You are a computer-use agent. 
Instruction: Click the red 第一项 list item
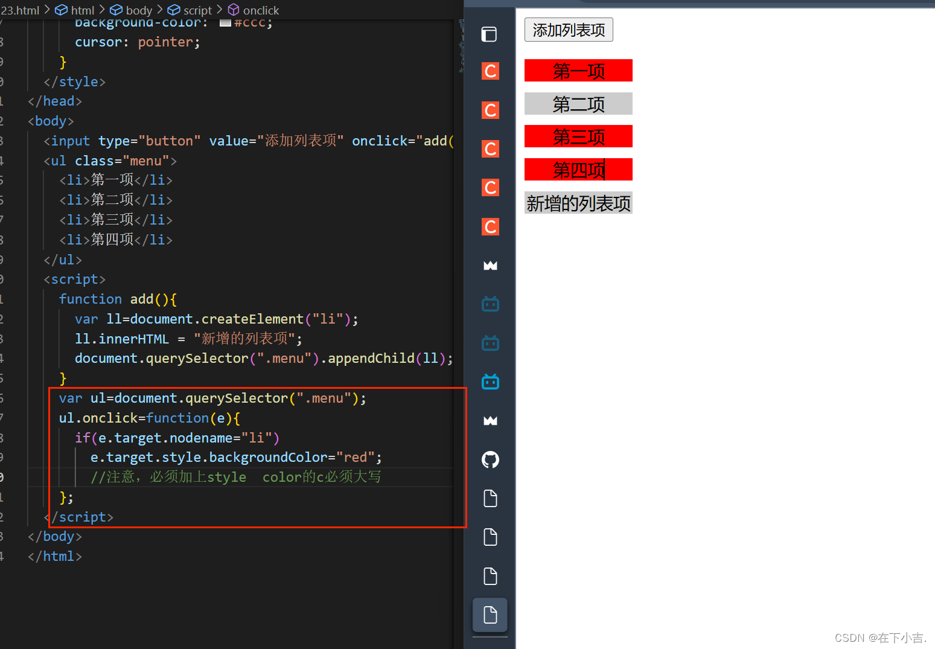578,71
